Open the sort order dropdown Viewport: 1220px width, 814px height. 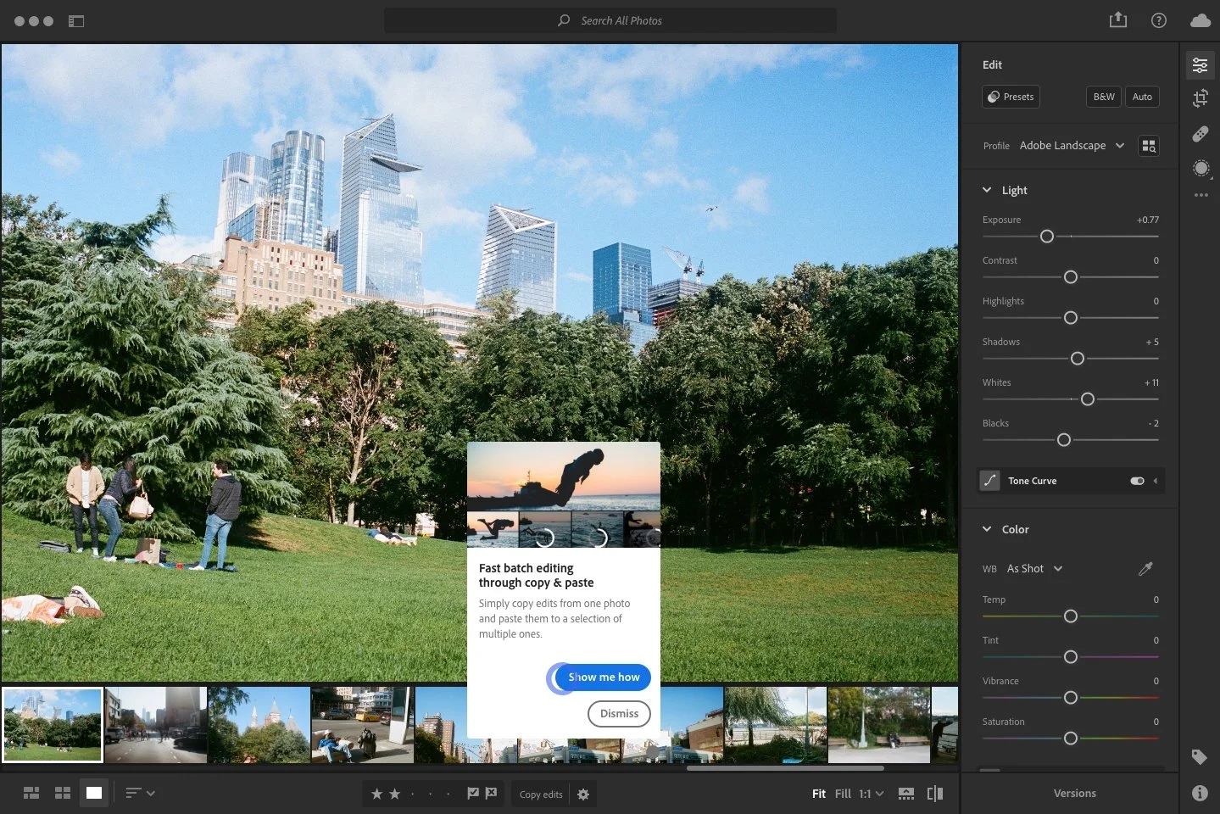coord(140,794)
